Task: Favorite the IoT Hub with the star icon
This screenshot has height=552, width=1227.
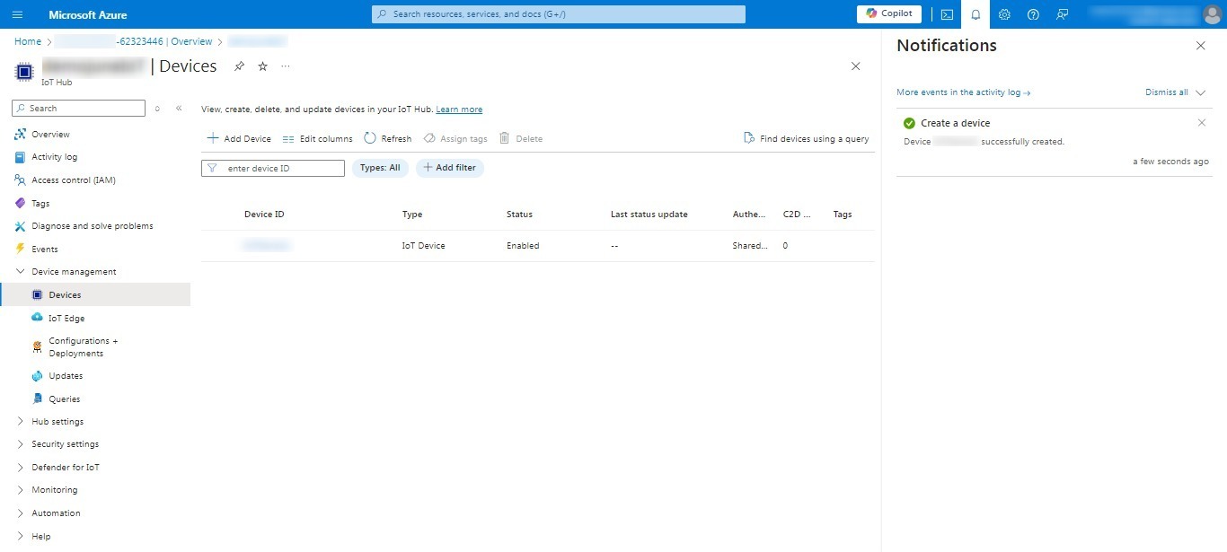Action: pyautogui.click(x=262, y=66)
